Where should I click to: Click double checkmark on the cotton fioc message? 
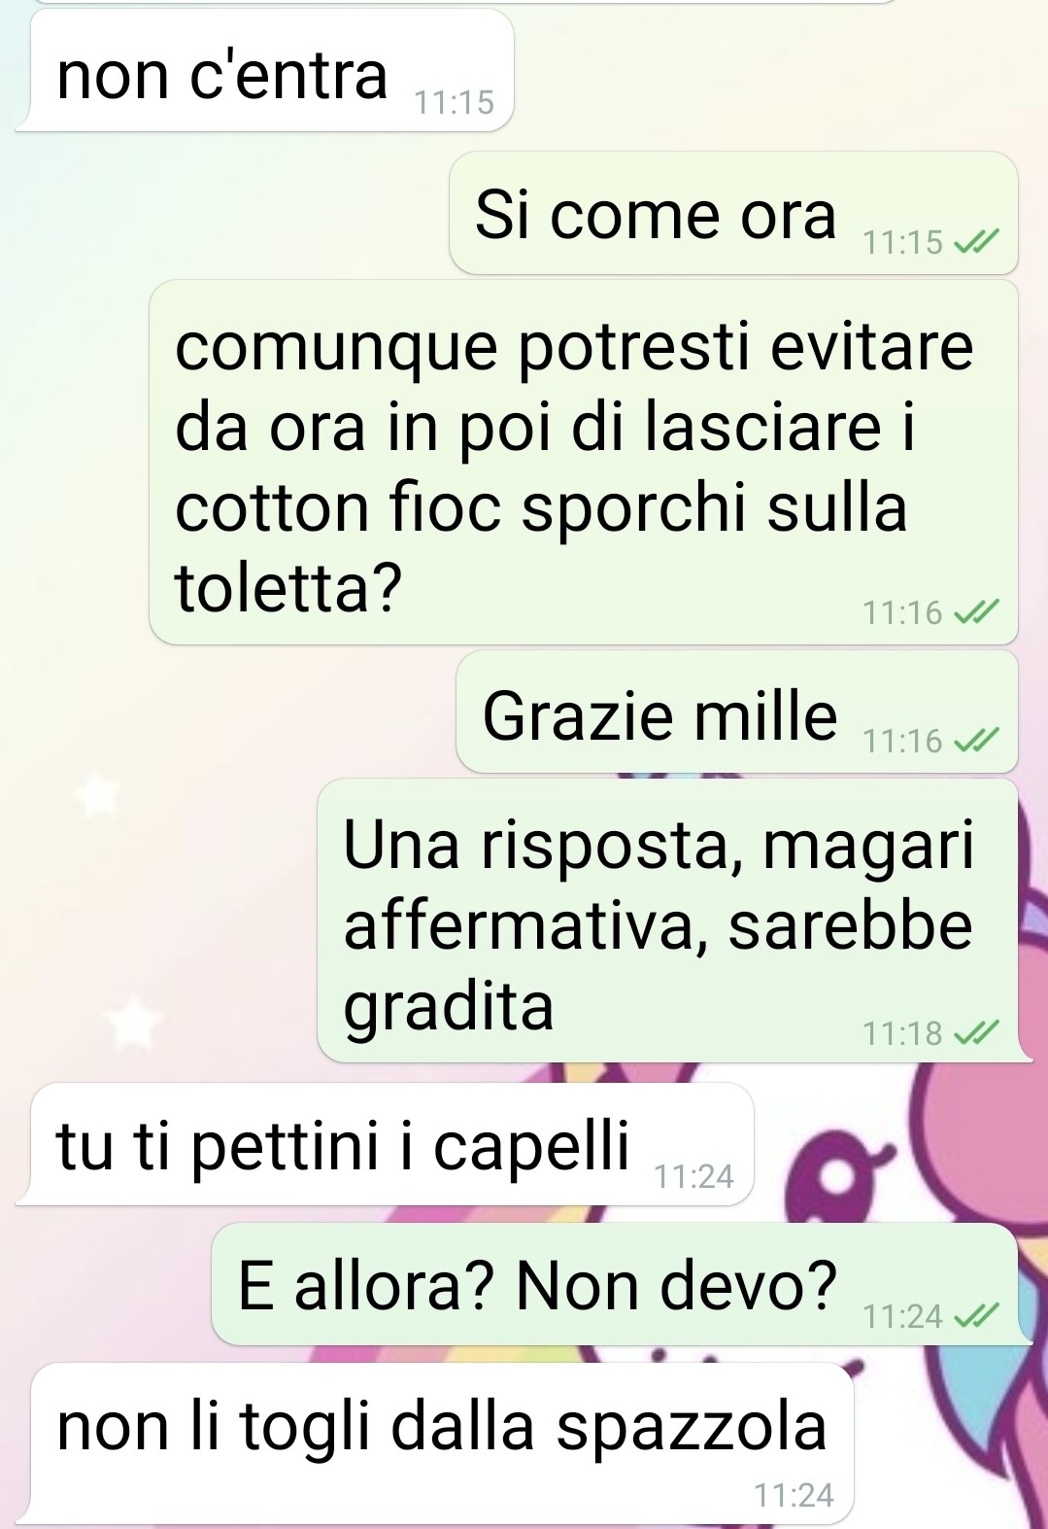point(975,612)
